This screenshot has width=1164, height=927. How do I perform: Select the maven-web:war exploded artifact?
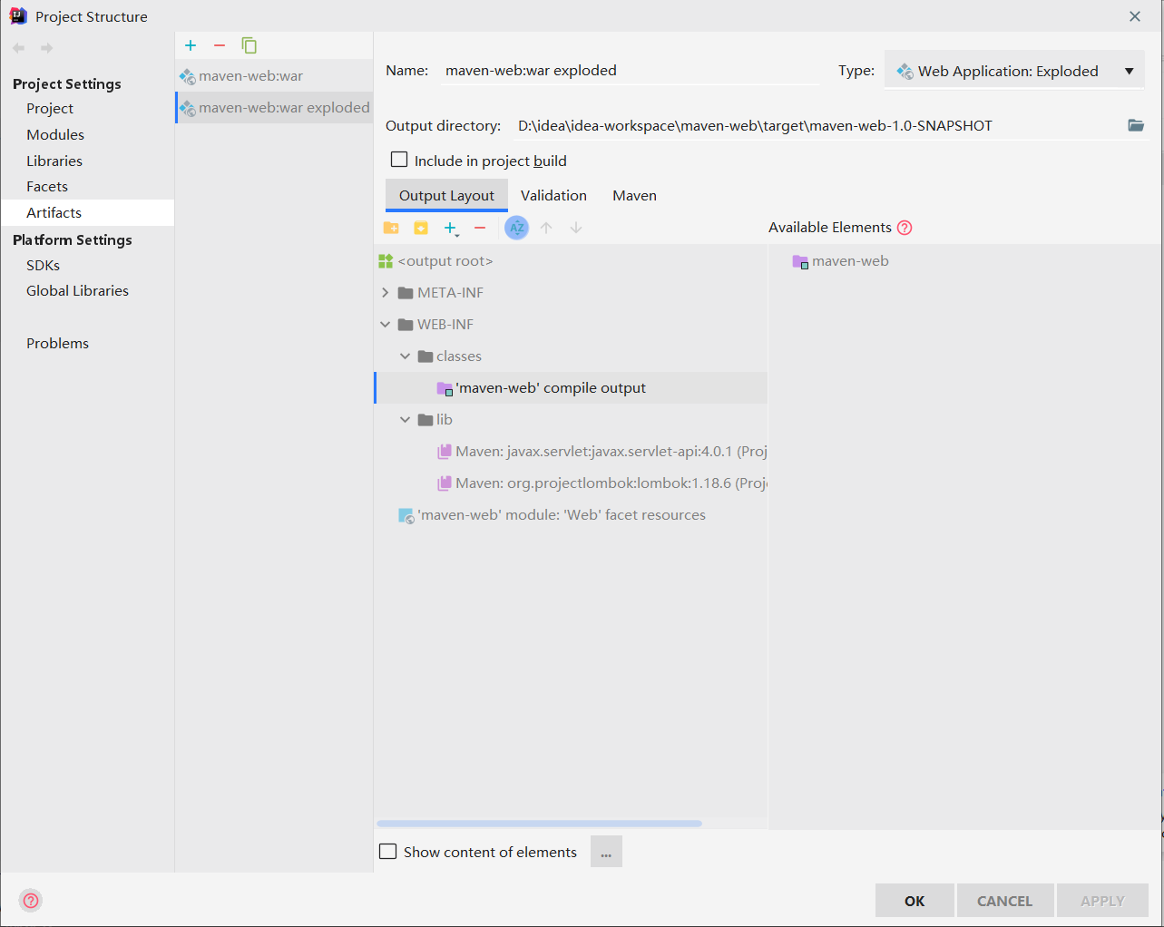click(274, 108)
